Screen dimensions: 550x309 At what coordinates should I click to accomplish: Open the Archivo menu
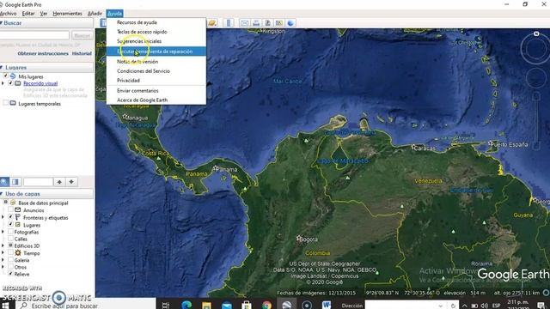point(8,14)
